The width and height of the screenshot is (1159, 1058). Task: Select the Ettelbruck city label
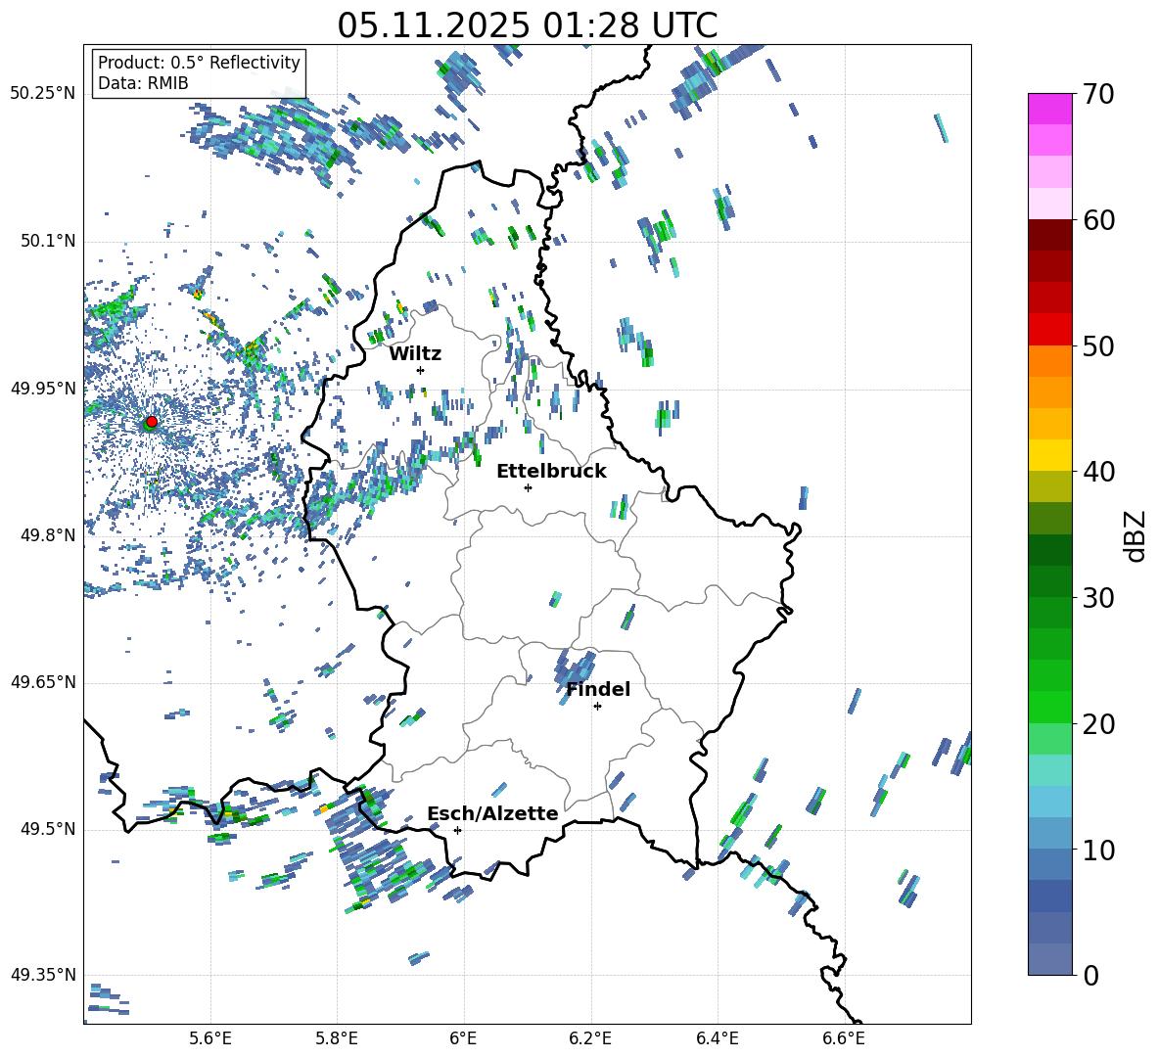tap(551, 472)
